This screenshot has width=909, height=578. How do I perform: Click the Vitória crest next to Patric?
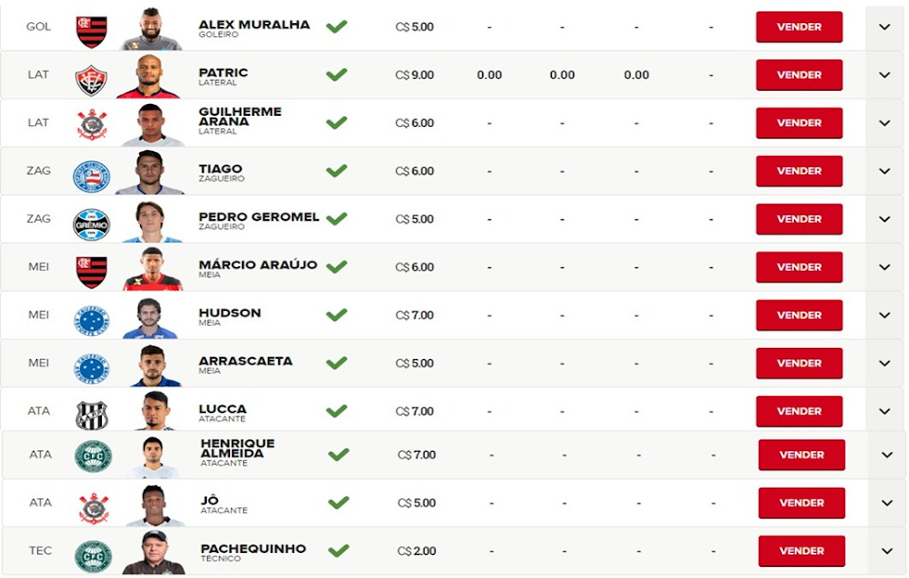[92, 80]
